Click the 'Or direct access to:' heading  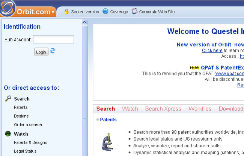[x=32, y=88]
